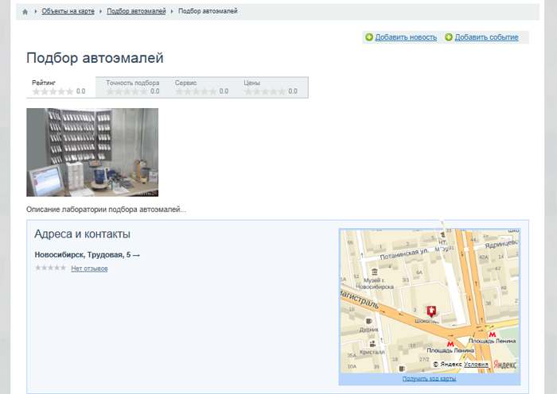
Task: Click the «Сервис» label
Action: coord(185,83)
